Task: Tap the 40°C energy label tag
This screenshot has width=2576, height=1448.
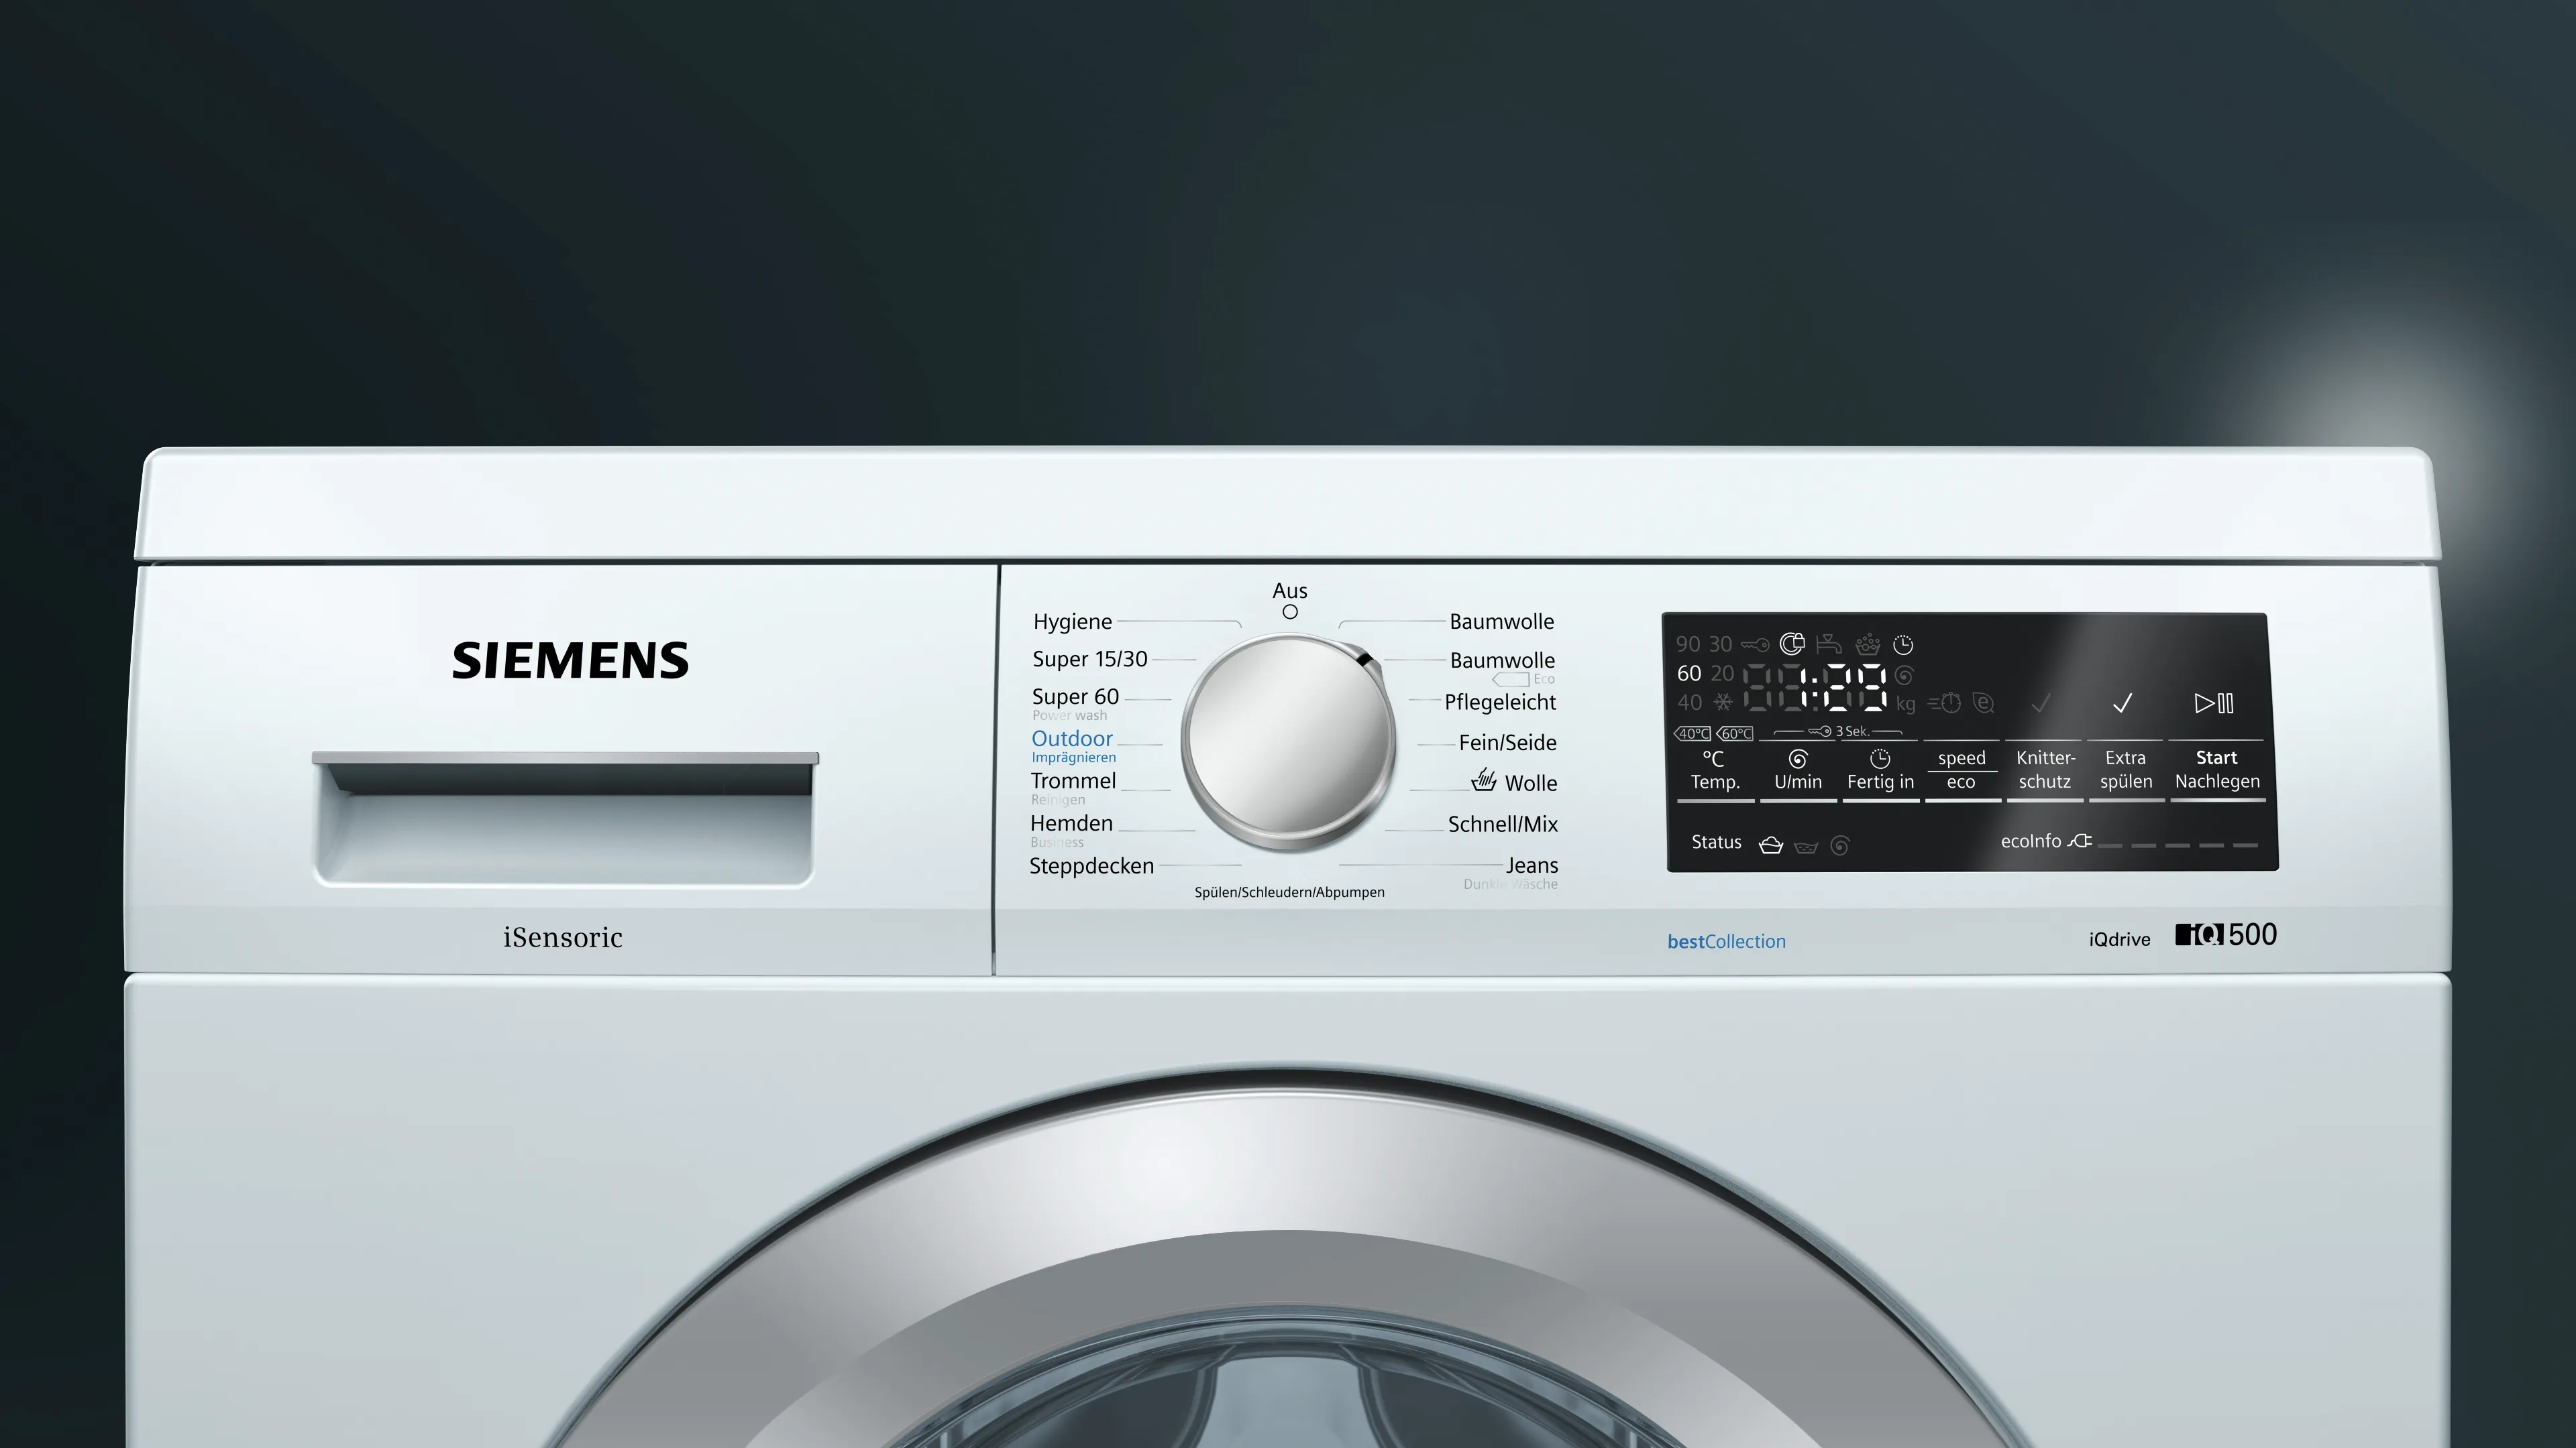Action: coord(1692,733)
